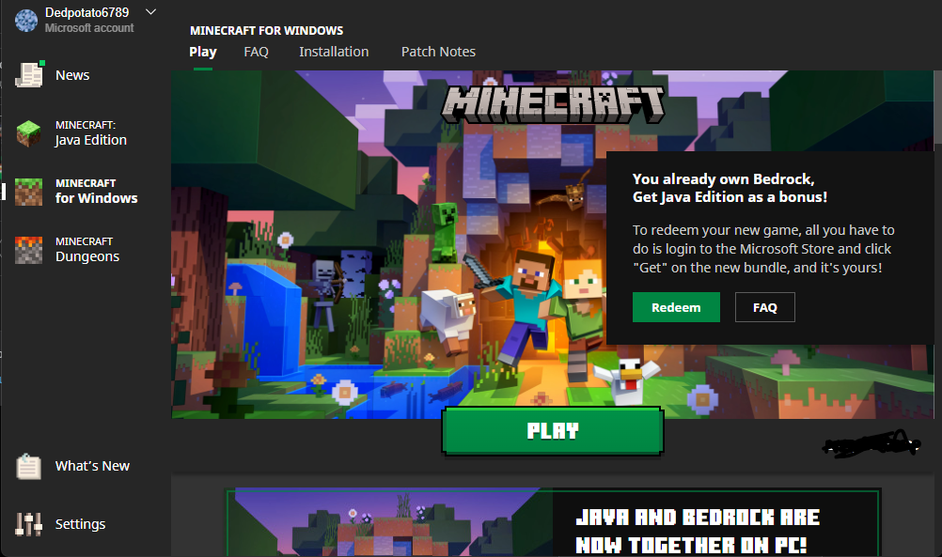The height and width of the screenshot is (557, 942).
Task: Click the Minecraft logo on the banner
Action: coord(553,103)
